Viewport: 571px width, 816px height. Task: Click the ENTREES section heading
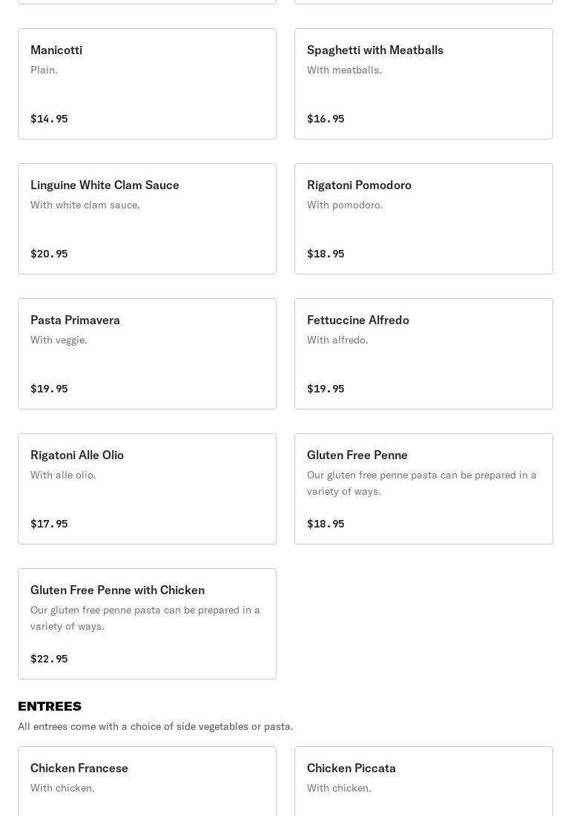(x=50, y=706)
